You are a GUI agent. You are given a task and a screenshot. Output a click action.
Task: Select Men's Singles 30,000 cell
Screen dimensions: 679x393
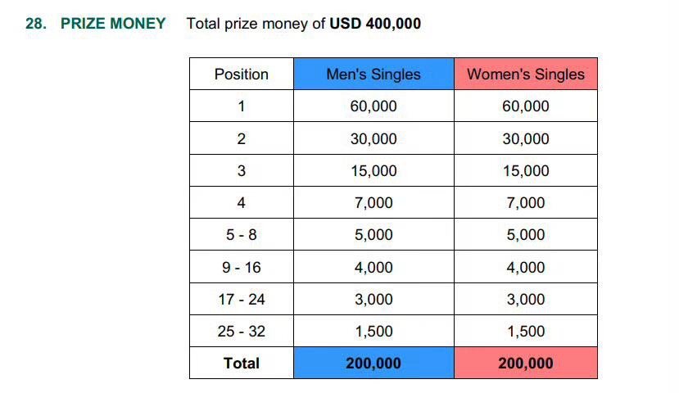tap(373, 138)
